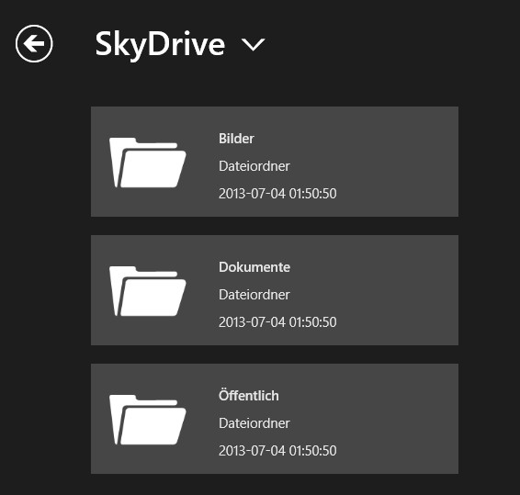Screen dimensions: 520x495
Task: Select the Öffentlich tile's empty right area
Action: point(398,419)
